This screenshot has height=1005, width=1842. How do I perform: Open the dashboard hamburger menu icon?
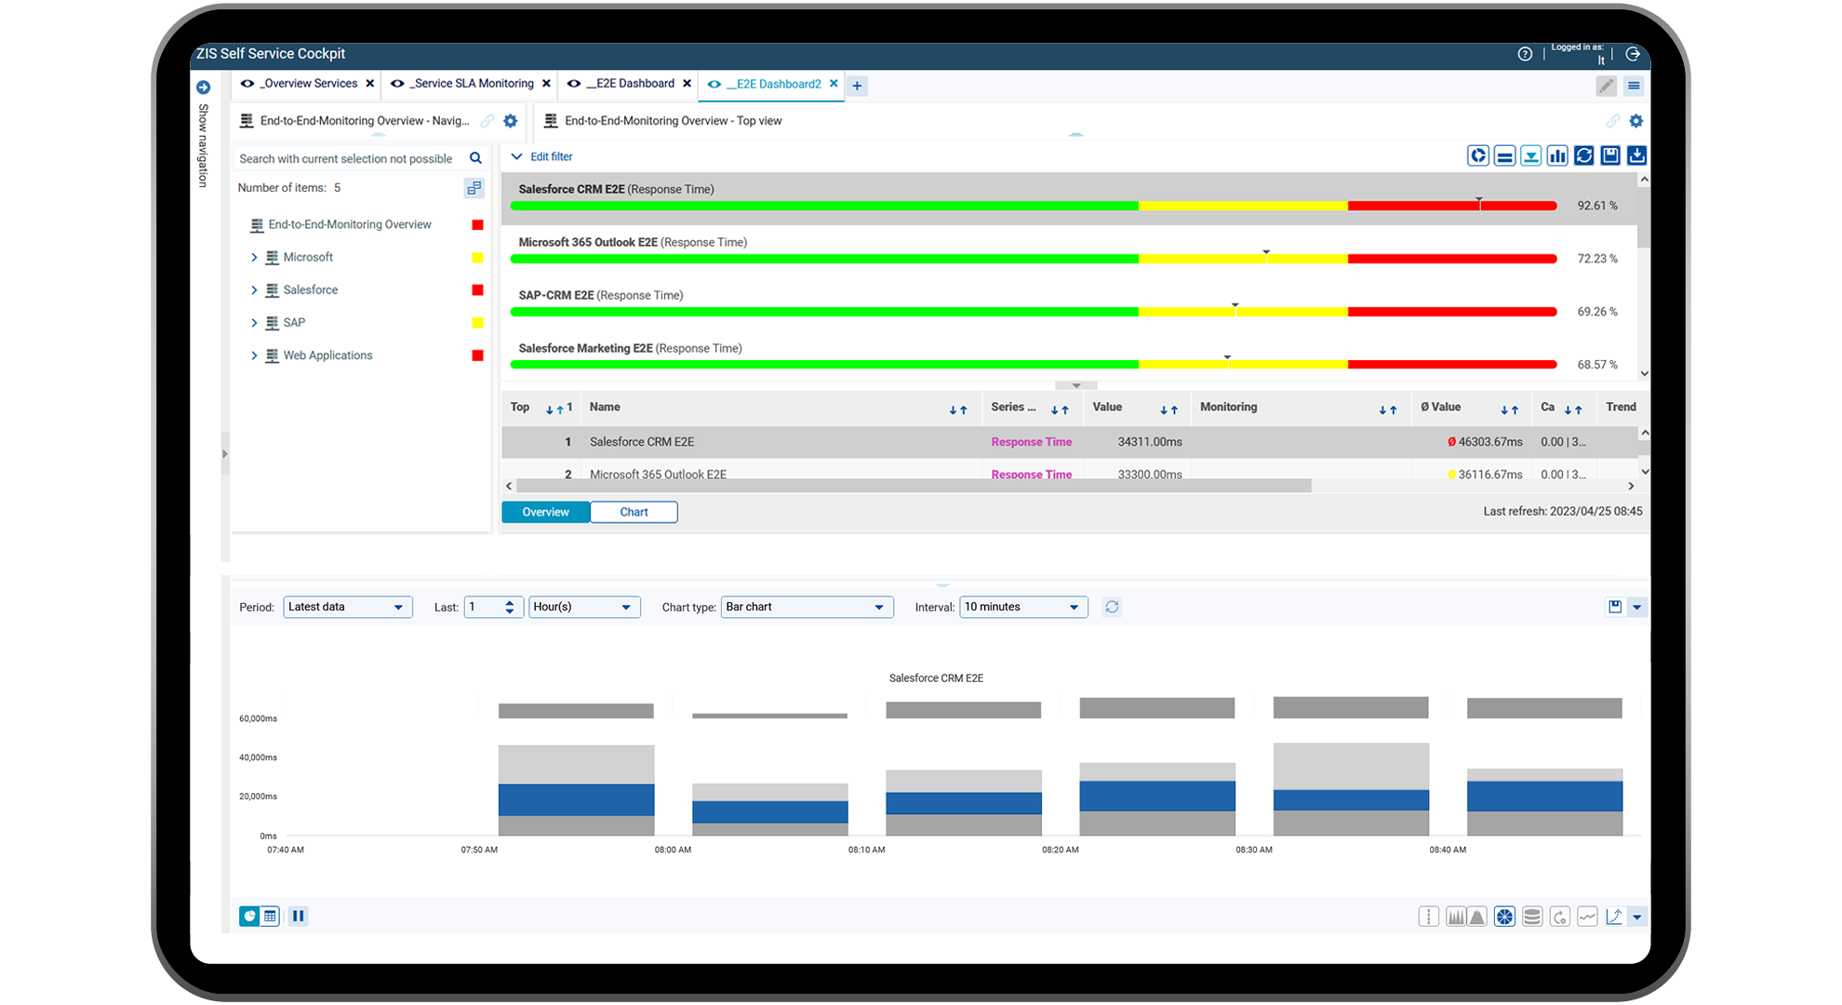[x=1634, y=86]
